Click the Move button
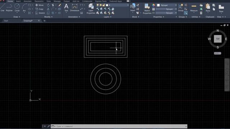The height and width of the screenshot is (129, 230). tap(40, 5)
